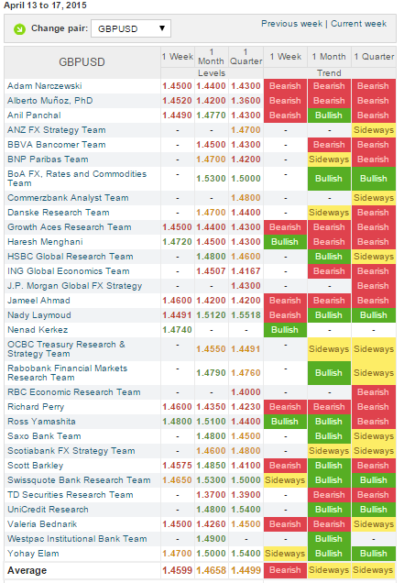Open Haresh Menghani link
404x583 pixels.
click(x=45, y=242)
